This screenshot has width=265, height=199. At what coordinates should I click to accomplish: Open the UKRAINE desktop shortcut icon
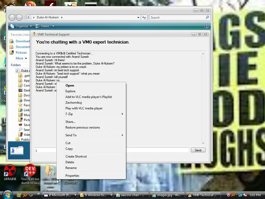coord(10,170)
